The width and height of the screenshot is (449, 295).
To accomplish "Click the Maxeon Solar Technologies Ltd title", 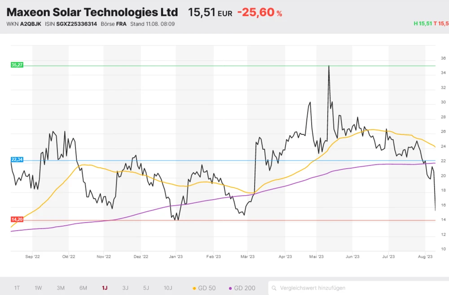I will tap(92, 12).
